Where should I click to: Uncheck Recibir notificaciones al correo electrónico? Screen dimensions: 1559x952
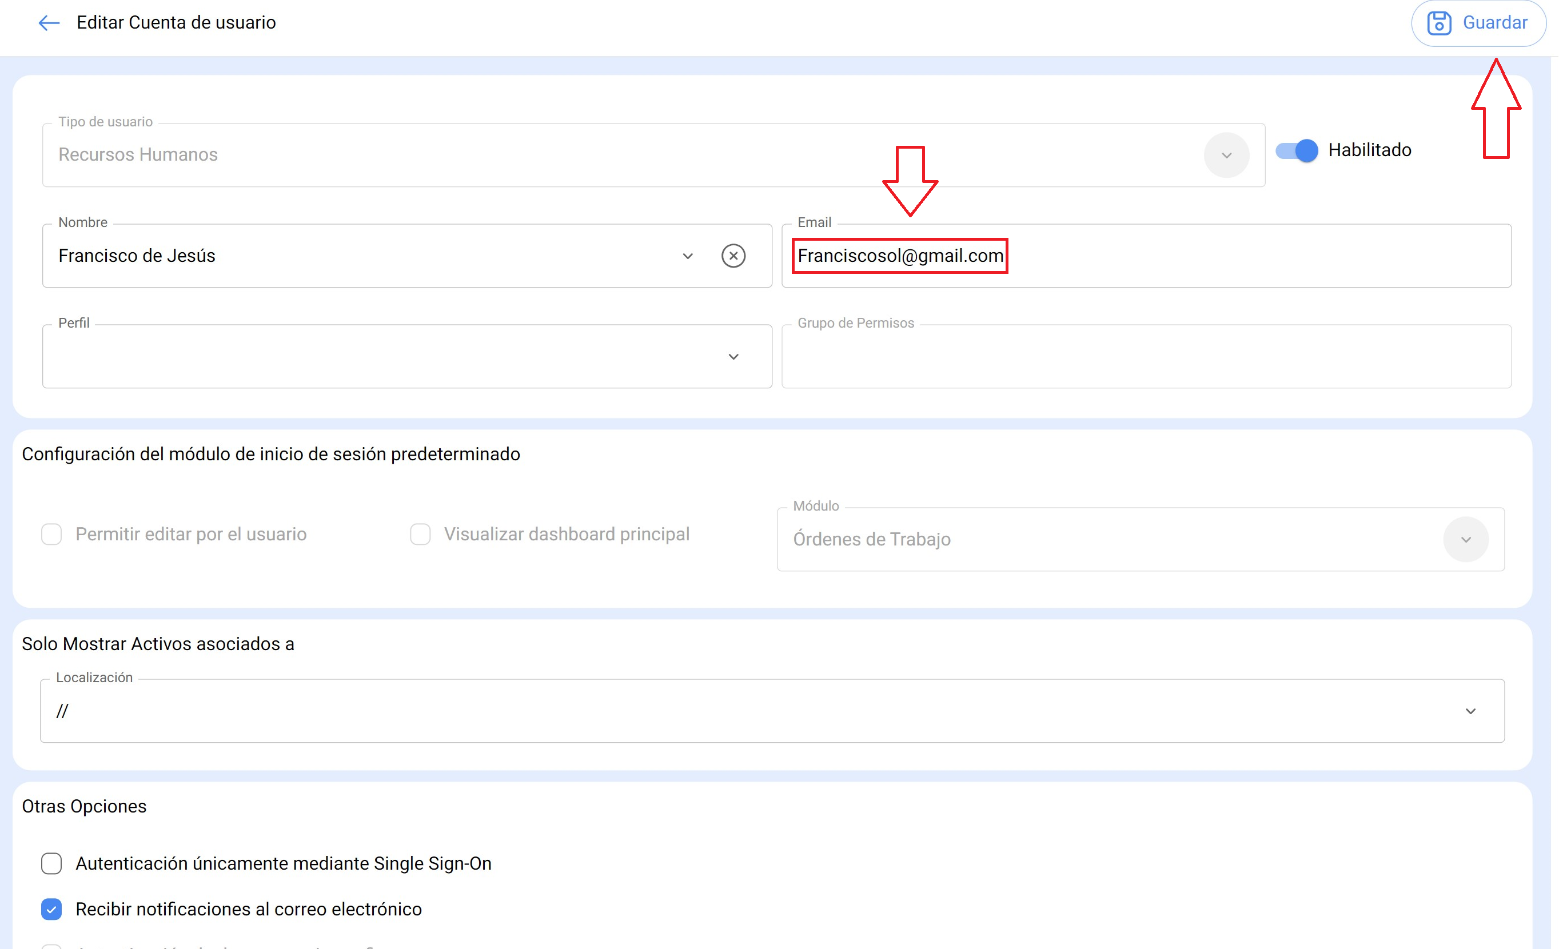(x=52, y=909)
